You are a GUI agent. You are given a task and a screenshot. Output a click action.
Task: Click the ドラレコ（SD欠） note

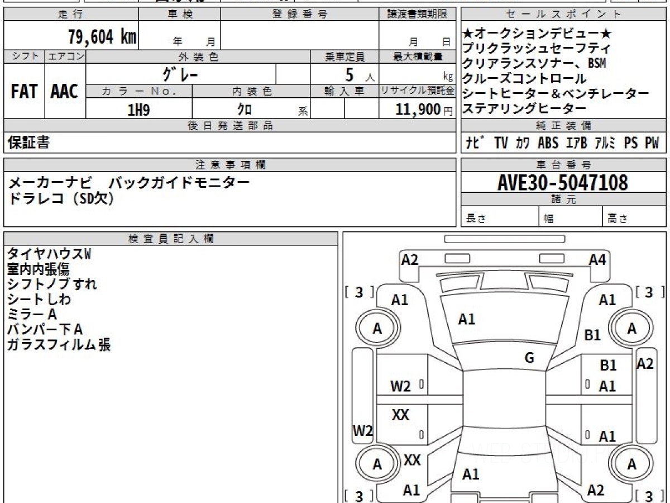click(61, 198)
